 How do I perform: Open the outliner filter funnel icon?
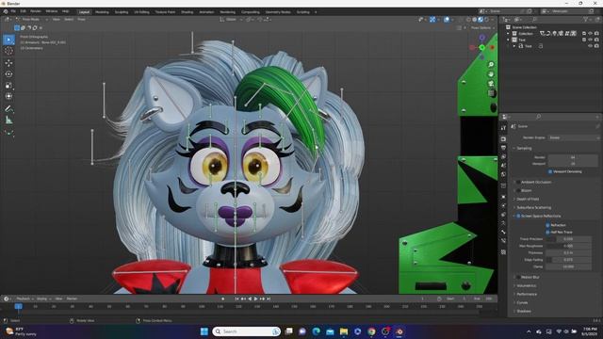586,19
